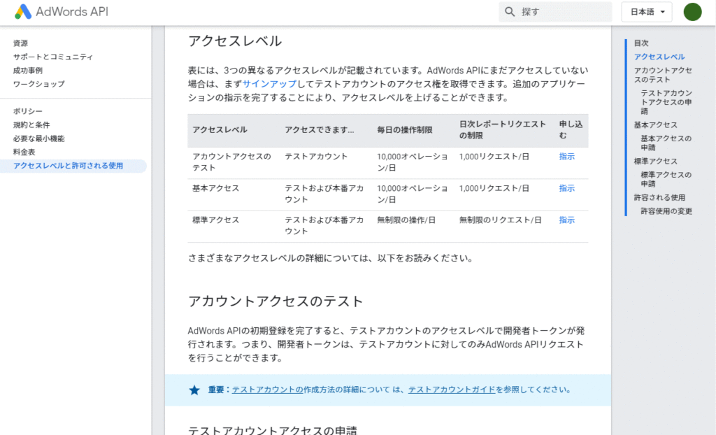Click the 無制限の操作/日 table cell
716x435 pixels.
406,220
